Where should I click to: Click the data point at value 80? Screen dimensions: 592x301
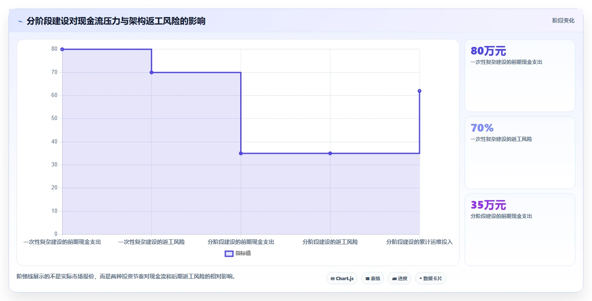tap(62, 49)
